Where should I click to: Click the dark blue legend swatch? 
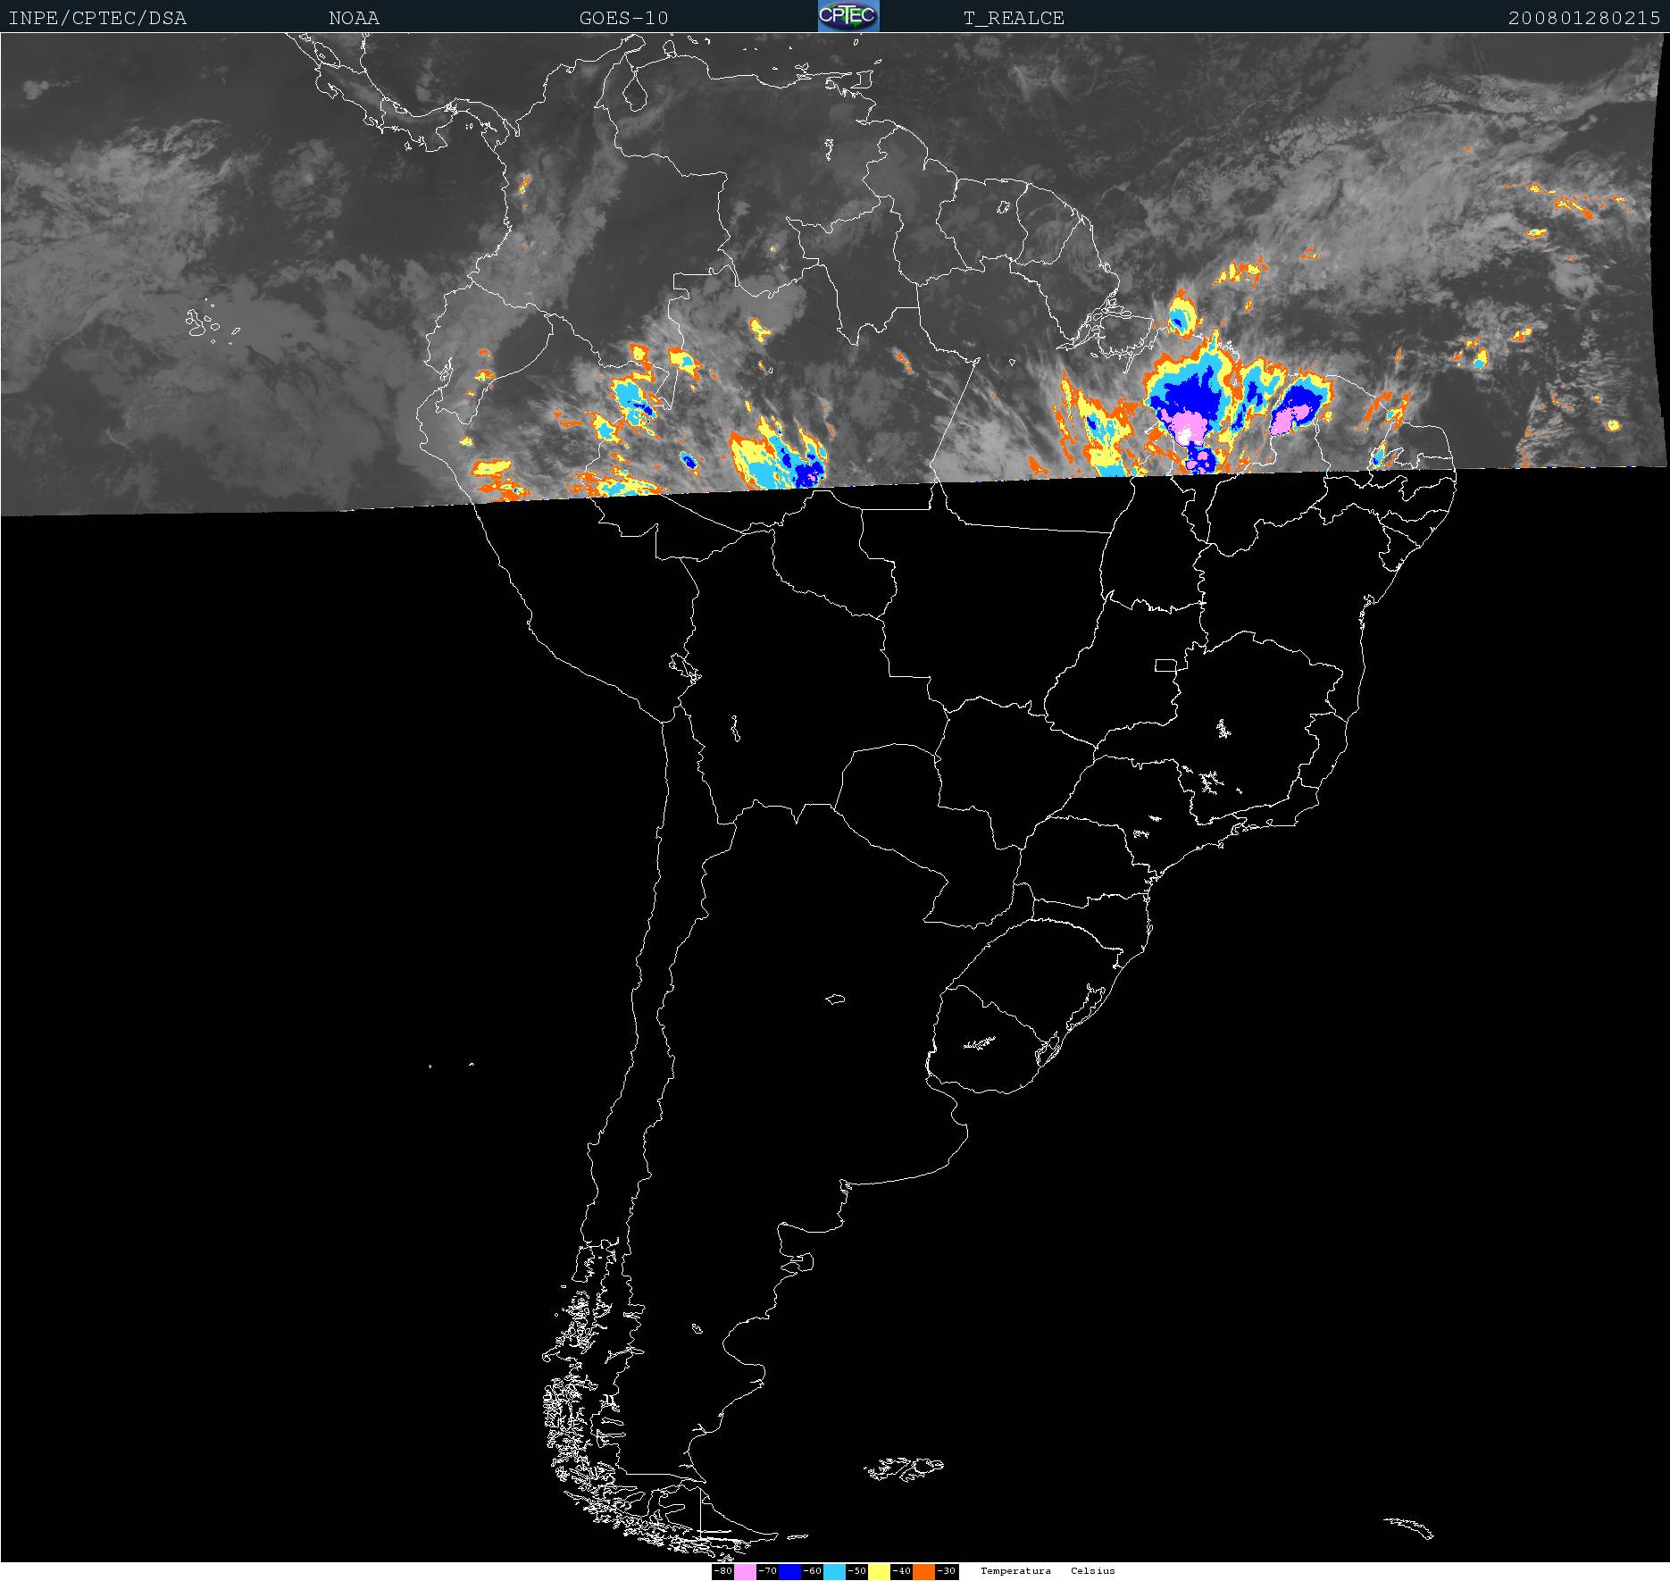789,1571
